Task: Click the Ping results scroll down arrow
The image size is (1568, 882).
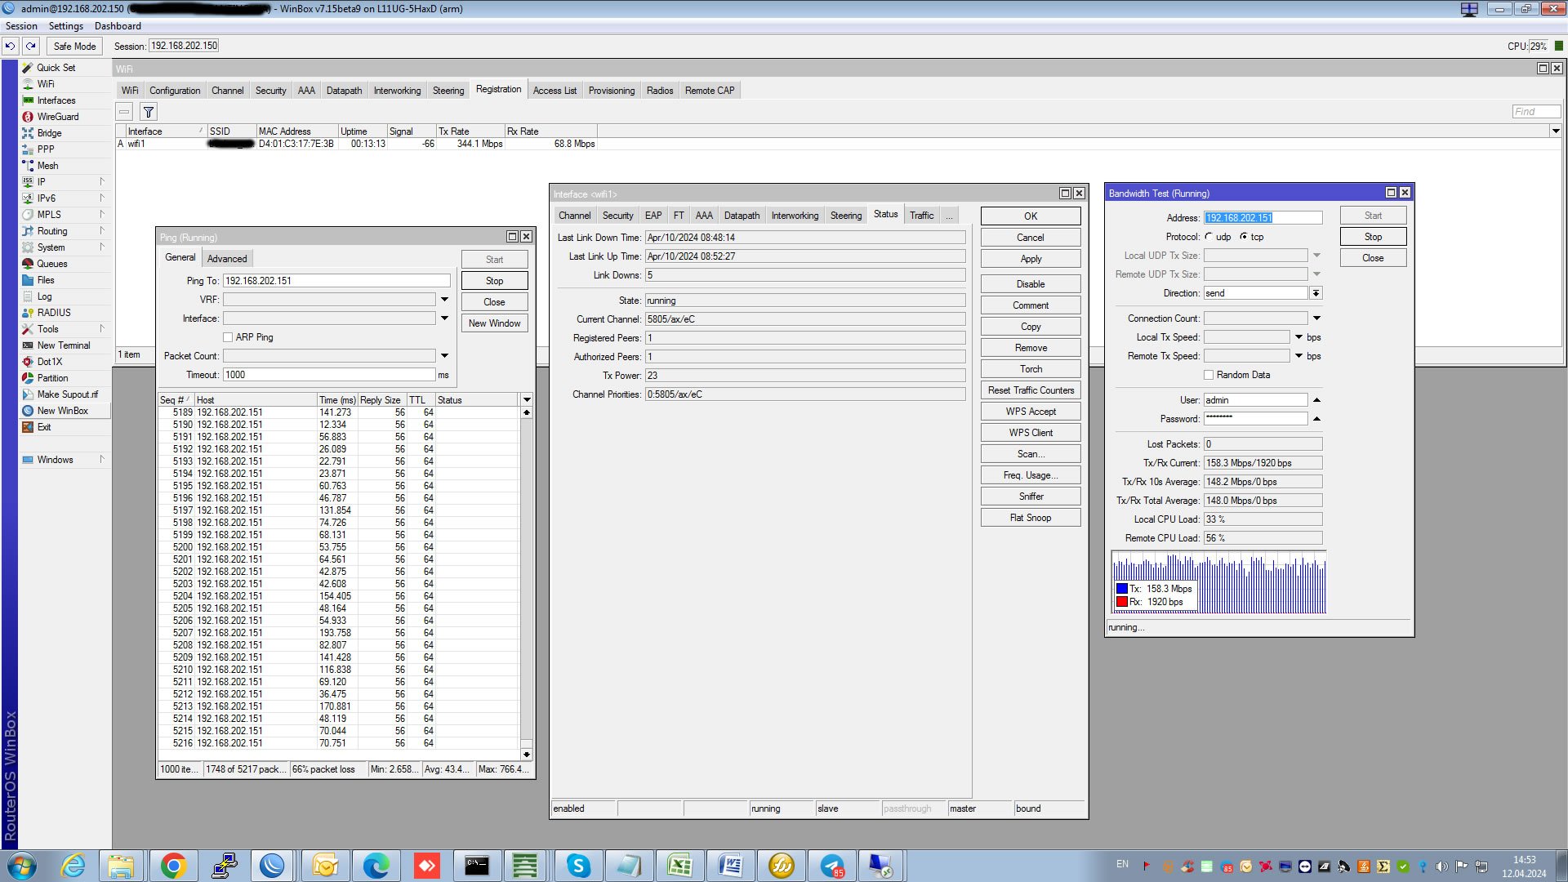Action: pyautogui.click(x=527, y=755)
